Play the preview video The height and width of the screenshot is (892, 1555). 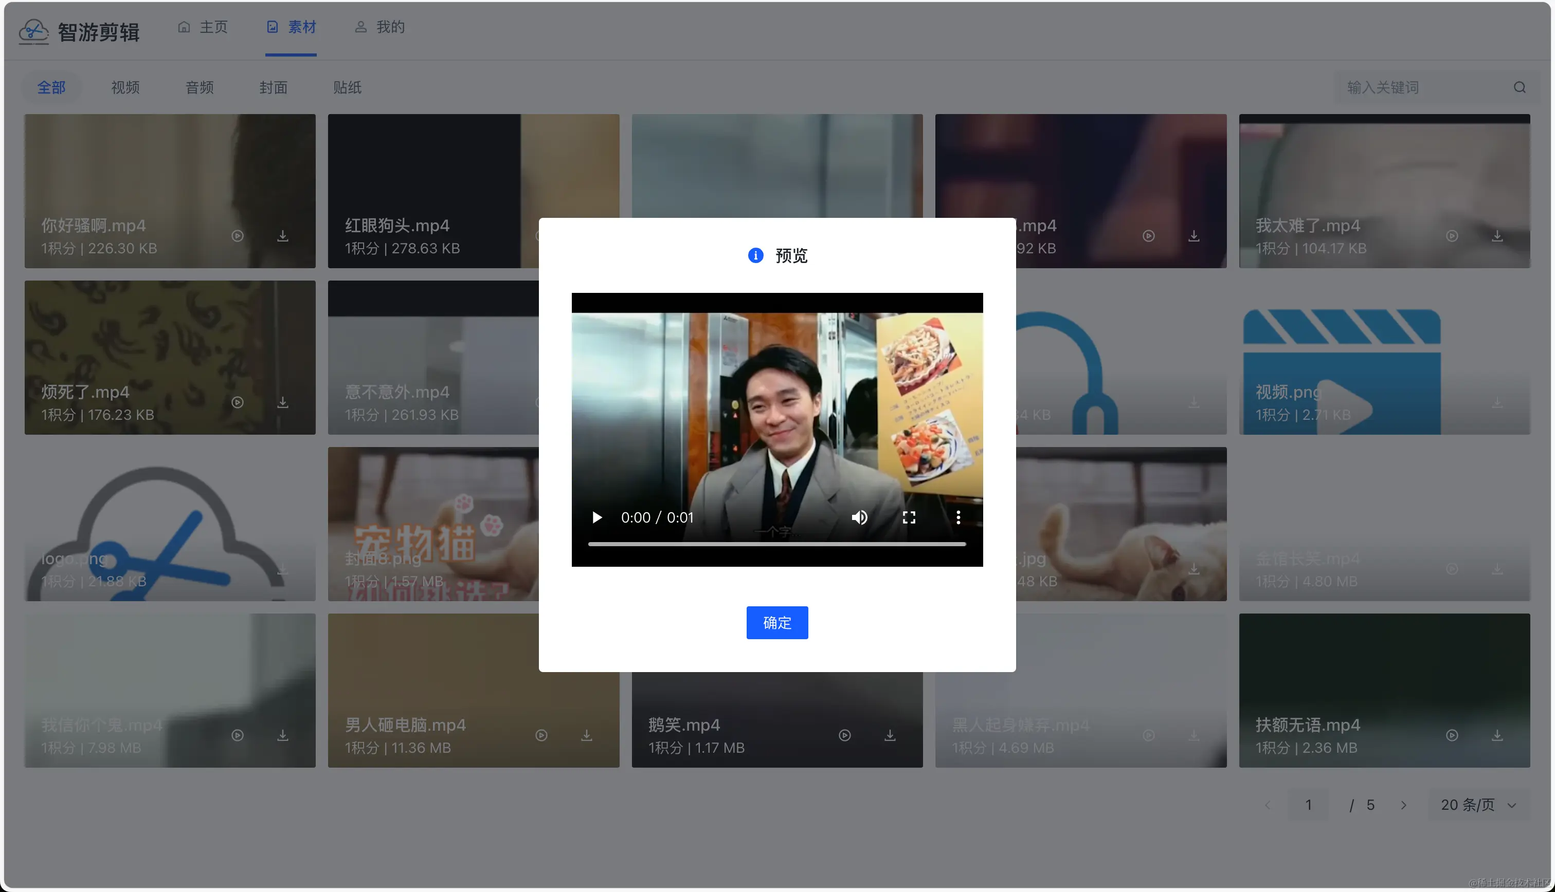596,518
